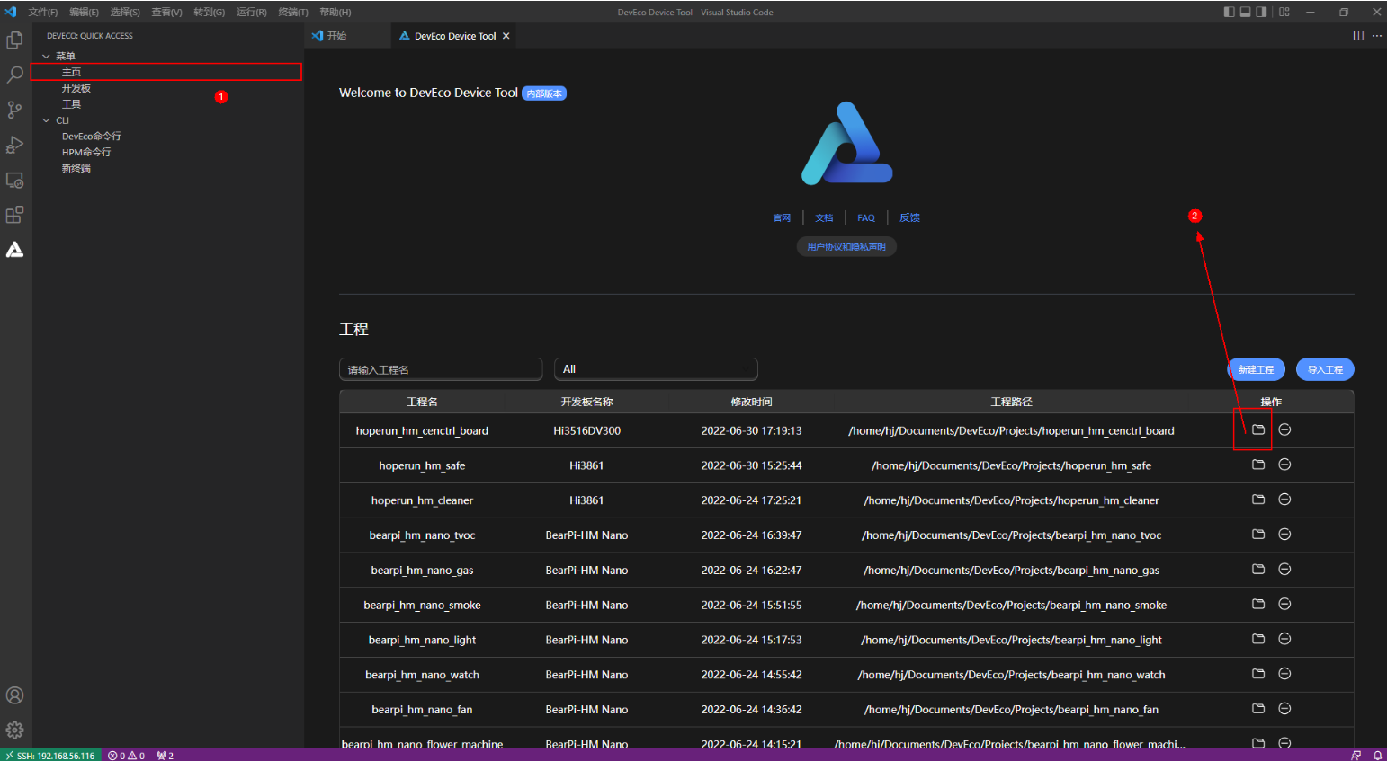Screen dimensions: 1387x761
Task: Open the notifications bell in status bar
Action: tap(1377, 755)
